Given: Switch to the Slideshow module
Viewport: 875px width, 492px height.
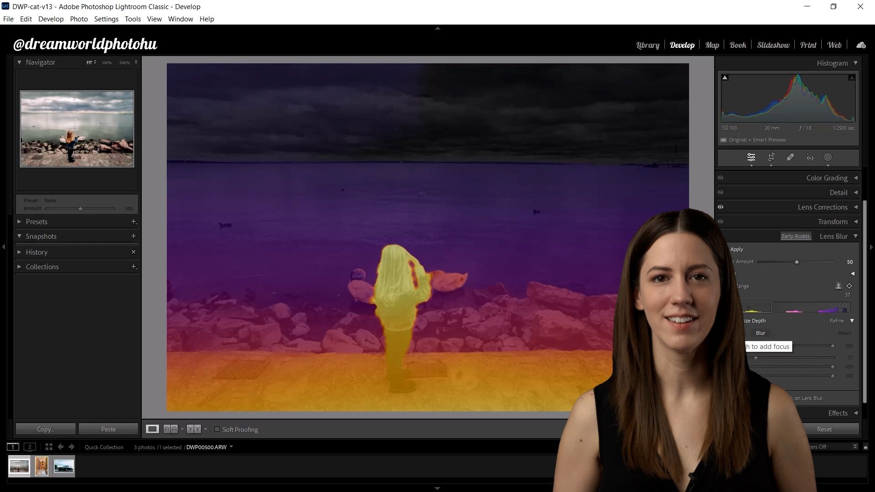Looking at the screenshot, I should coord(773,45).
